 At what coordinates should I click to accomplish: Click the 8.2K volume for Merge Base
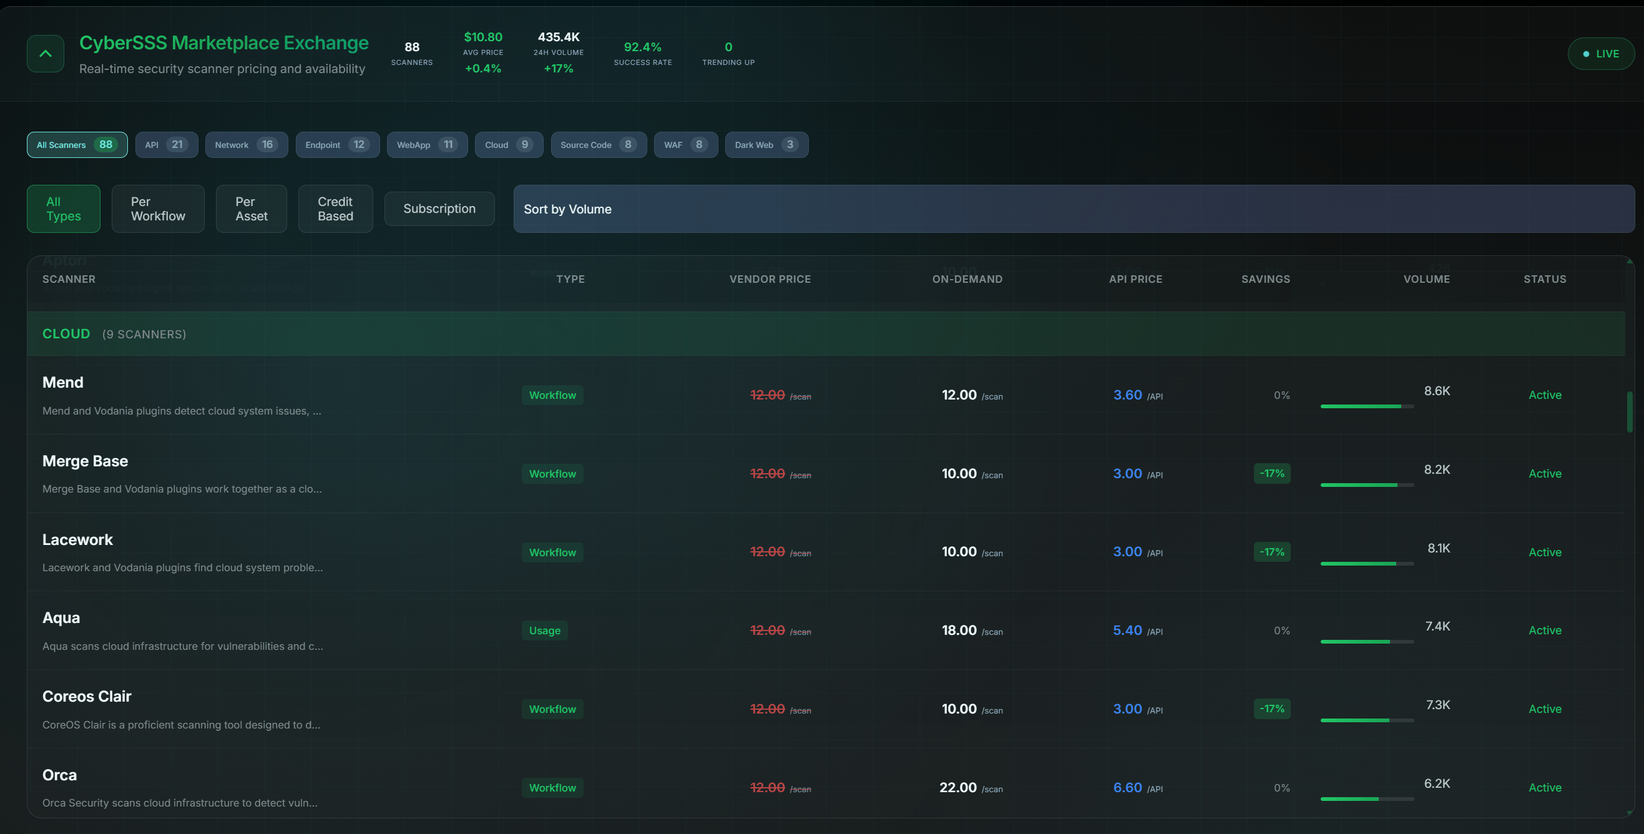(1437, 469)
